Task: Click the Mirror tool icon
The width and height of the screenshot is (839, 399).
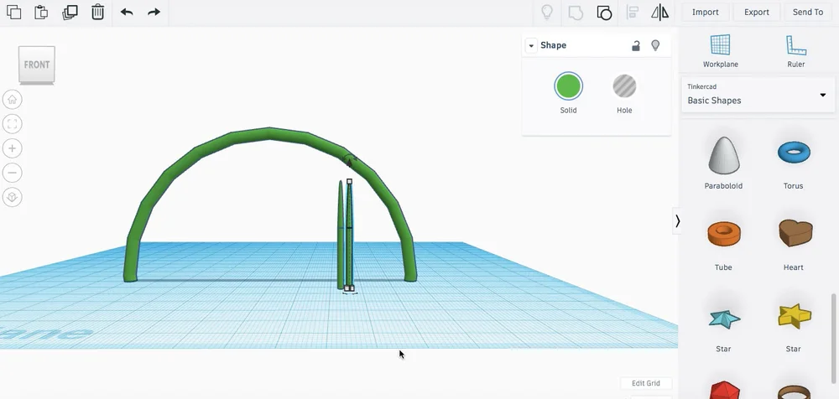Action: pos(659,13)
